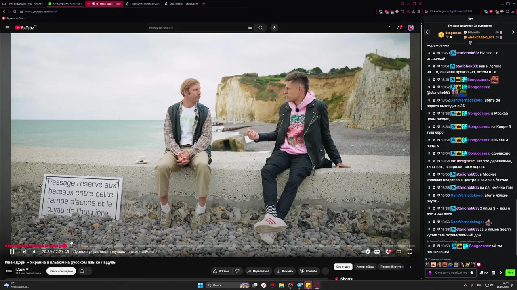Viewport: 517px width, 290px height.
Task: Click the 'Поделиться' share button
Action: [x=258, y=271]
